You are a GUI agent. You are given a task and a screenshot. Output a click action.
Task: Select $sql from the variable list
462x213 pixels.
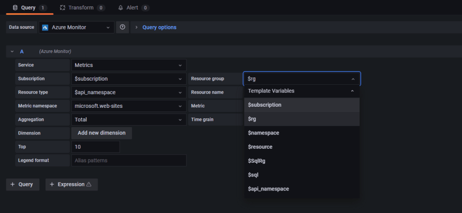pos(302,175)
